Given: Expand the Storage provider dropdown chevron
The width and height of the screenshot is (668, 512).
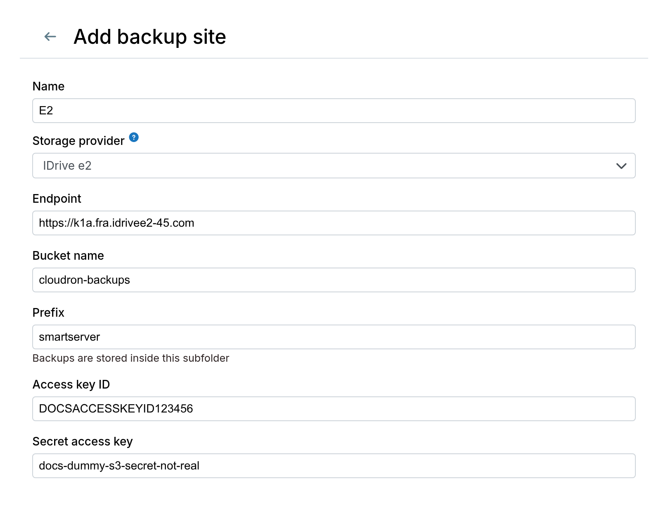Looking at the screenshot, I should 621,166.
